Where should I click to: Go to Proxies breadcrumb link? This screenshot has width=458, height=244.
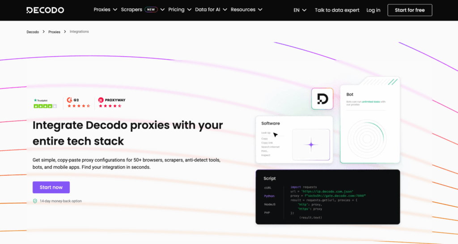coord(54,32)
